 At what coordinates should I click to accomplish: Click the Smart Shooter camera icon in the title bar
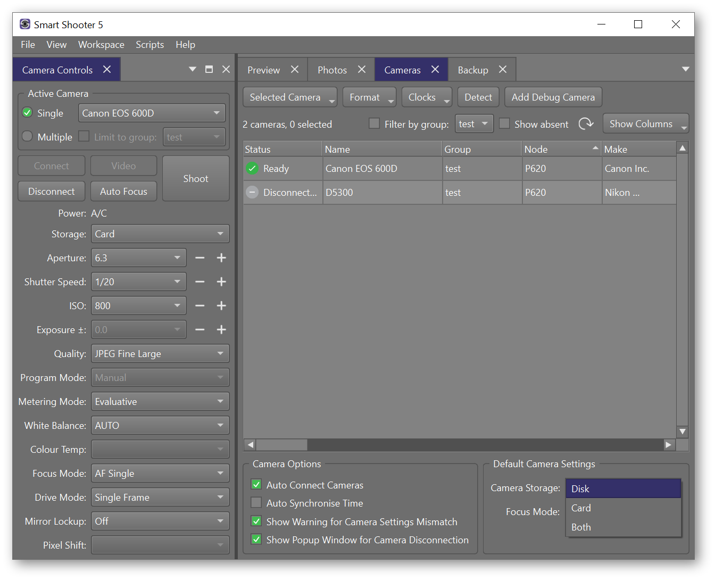tap(24, 24)
